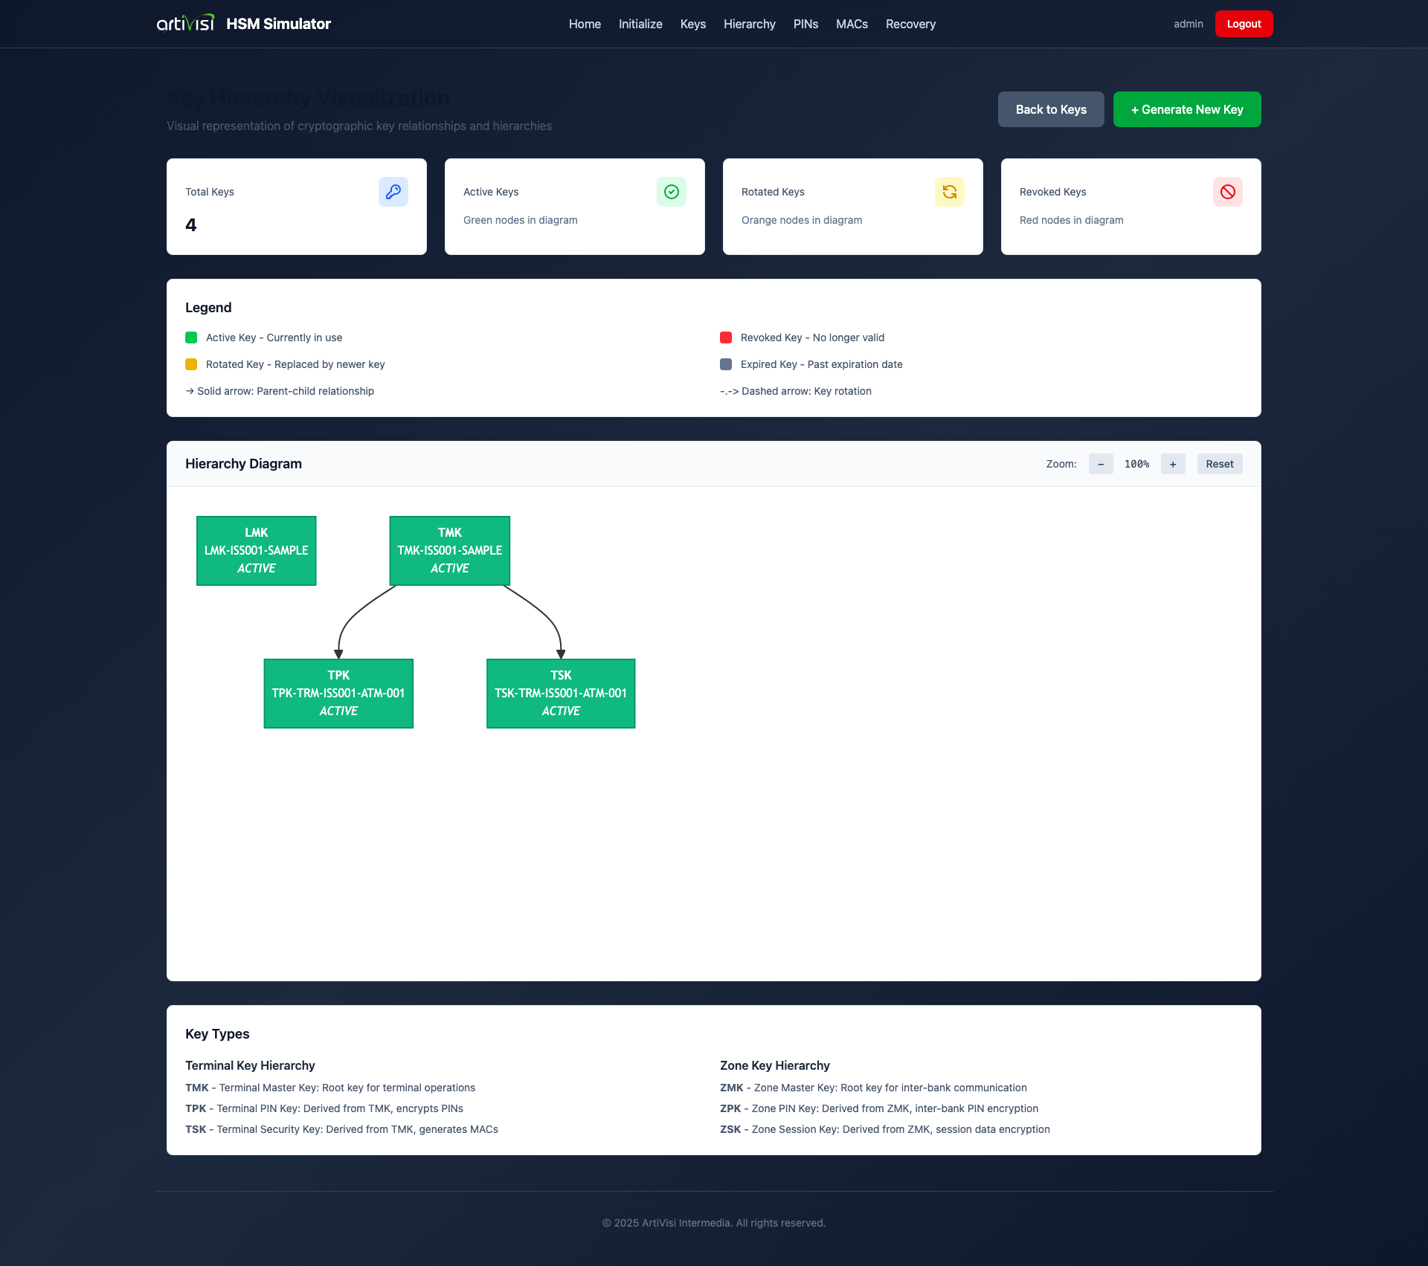The height and width of the screenshot is (1266, 1428).
Task: Select the TMK-ISS001-SAMPLE diagram node
Action: 449,550
